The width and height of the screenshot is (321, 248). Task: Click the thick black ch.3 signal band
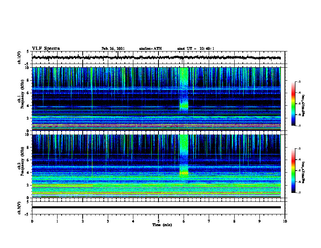point(156,207)
